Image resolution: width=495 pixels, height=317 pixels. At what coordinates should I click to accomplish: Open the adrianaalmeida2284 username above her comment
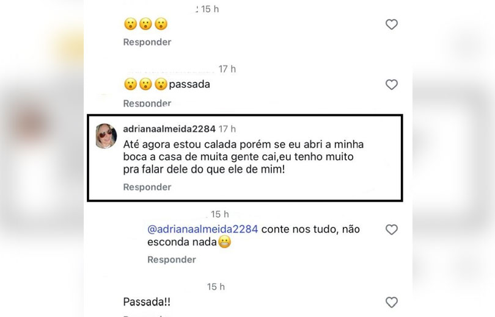coord(169,129)
